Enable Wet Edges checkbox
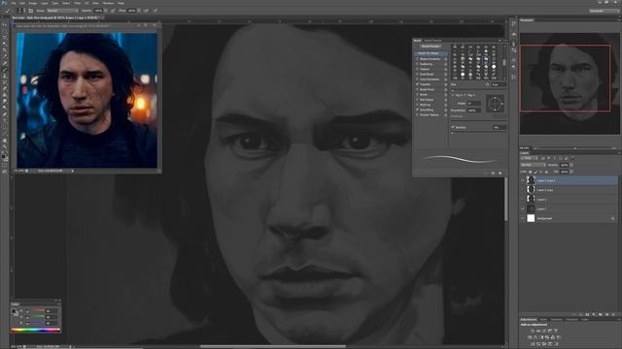The height and width of the screenshot is (349, 622). (417, 100)
